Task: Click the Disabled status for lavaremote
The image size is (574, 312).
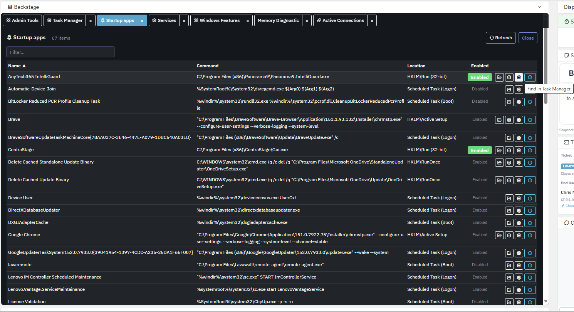Action: coord(480,265)
